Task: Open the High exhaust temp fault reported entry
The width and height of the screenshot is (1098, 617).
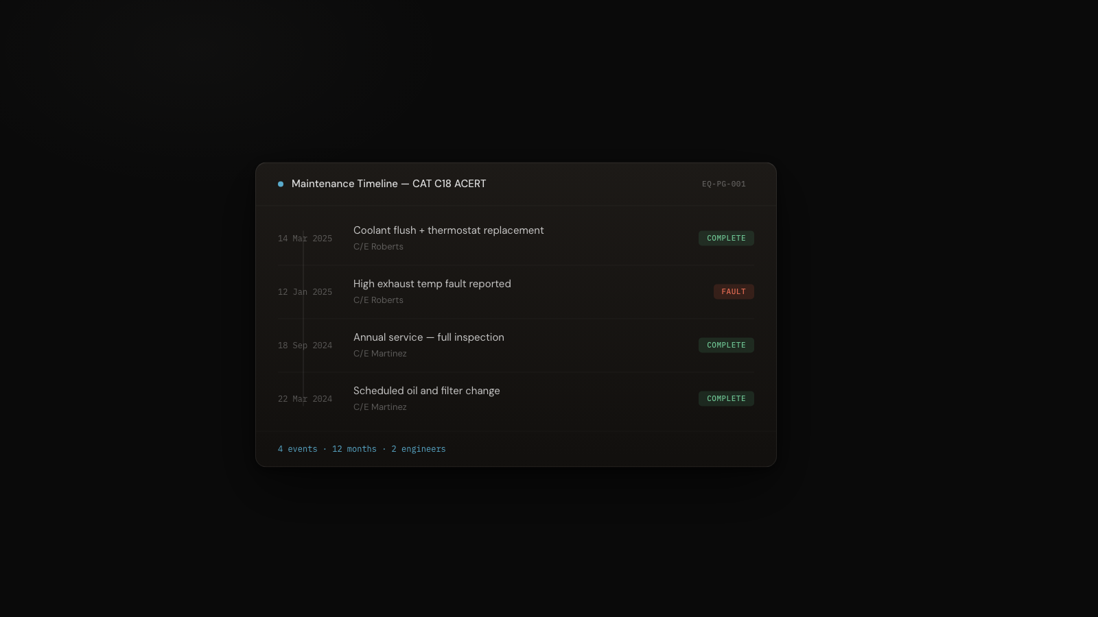Action: coord(432,284)
